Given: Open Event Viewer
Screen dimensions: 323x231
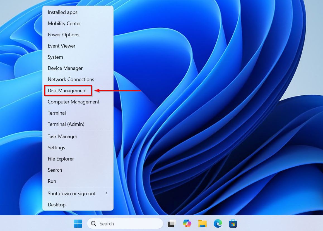Looking at the screenshot, I should [61, 46].
